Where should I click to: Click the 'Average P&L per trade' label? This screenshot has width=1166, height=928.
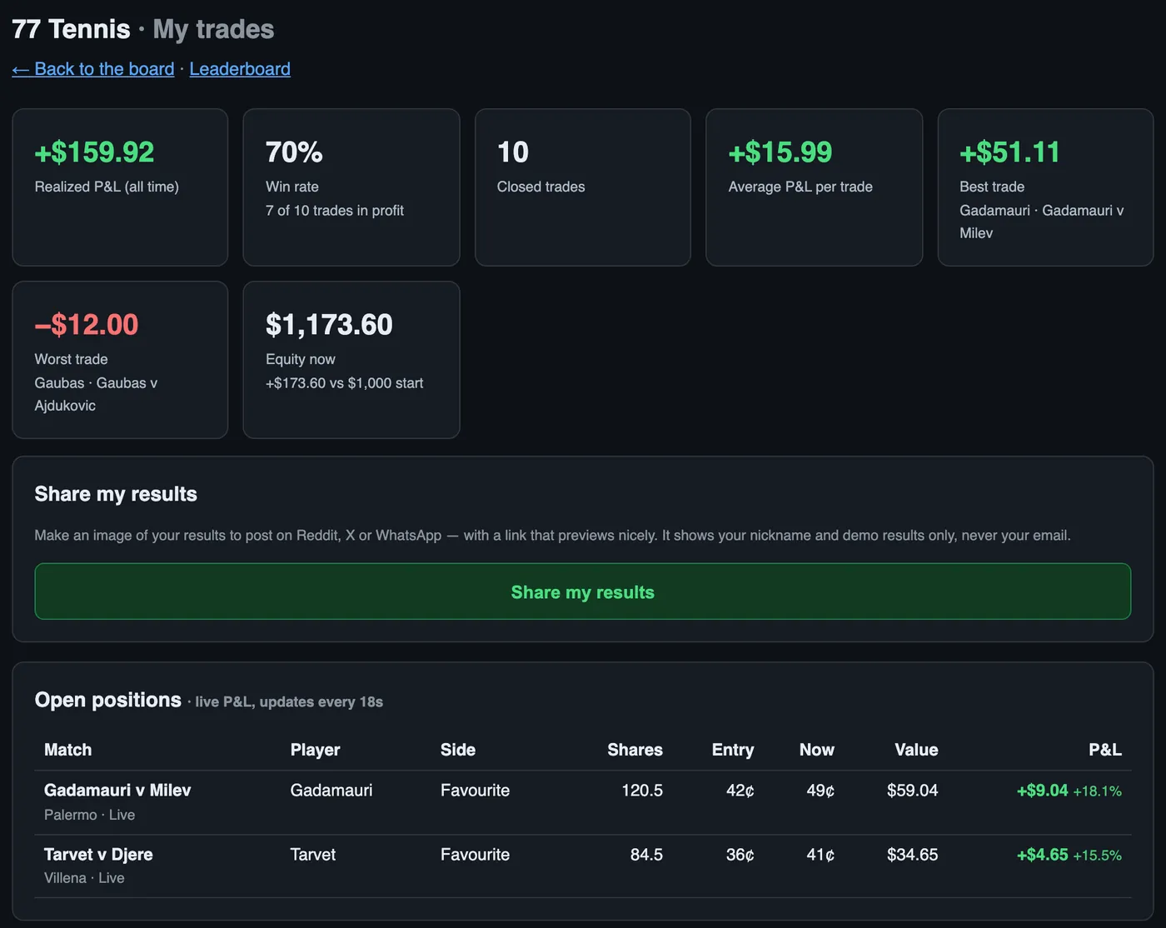(x=800, y=187)
